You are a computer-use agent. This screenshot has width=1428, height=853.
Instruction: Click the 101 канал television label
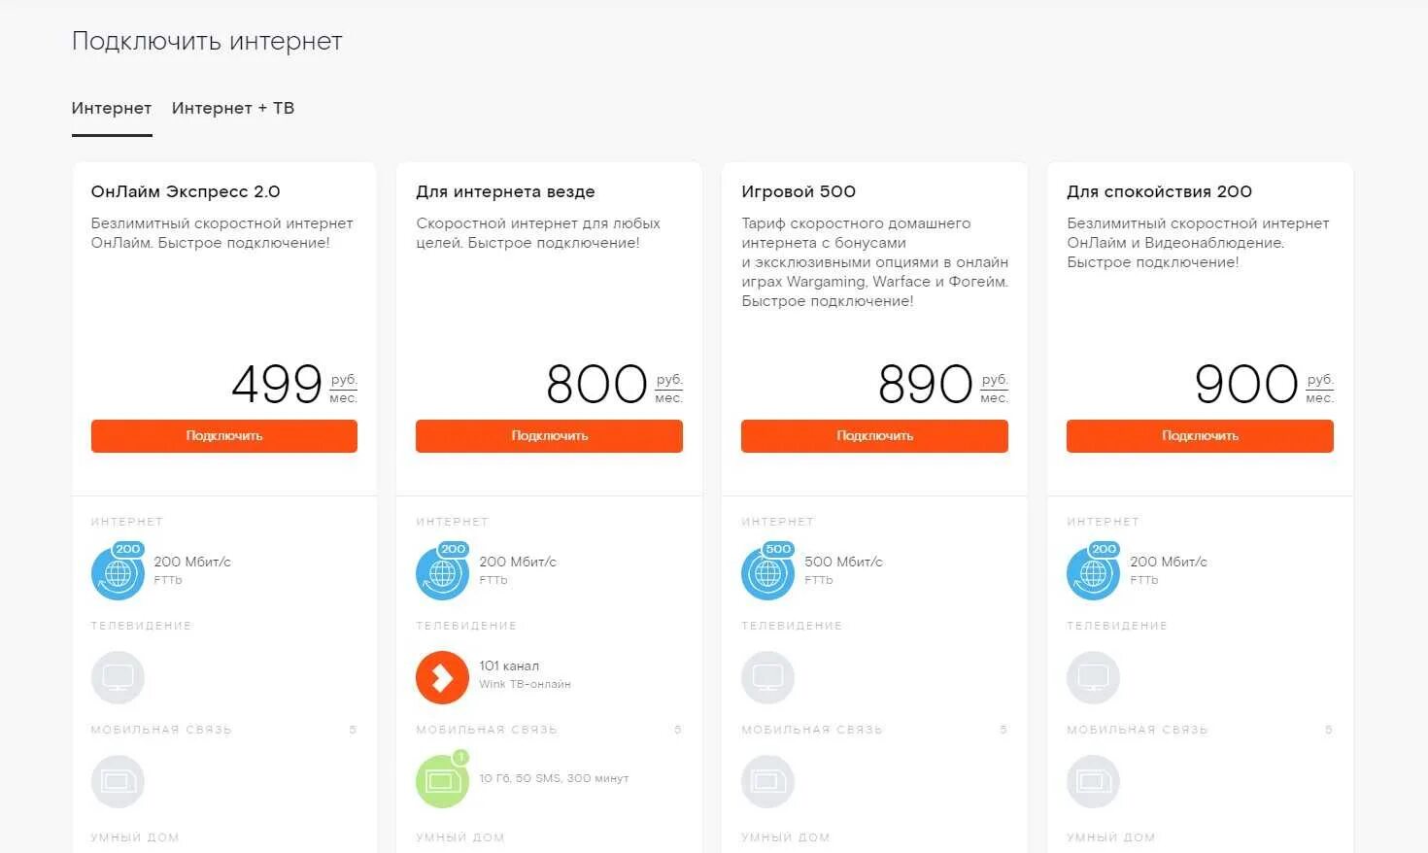(509, 665)
